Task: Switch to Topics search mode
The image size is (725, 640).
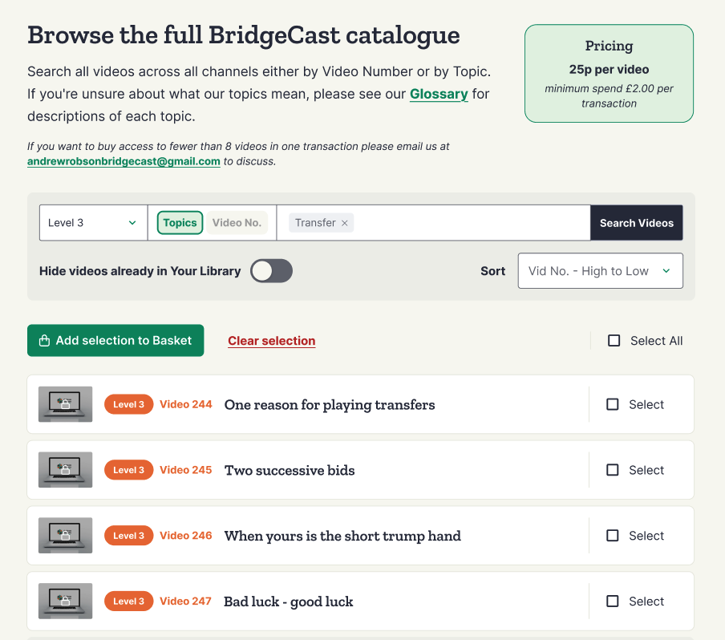Action: pos(180,223)
